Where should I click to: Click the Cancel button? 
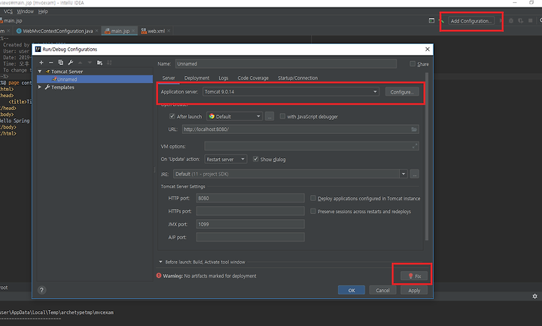(x=382, y=290)
